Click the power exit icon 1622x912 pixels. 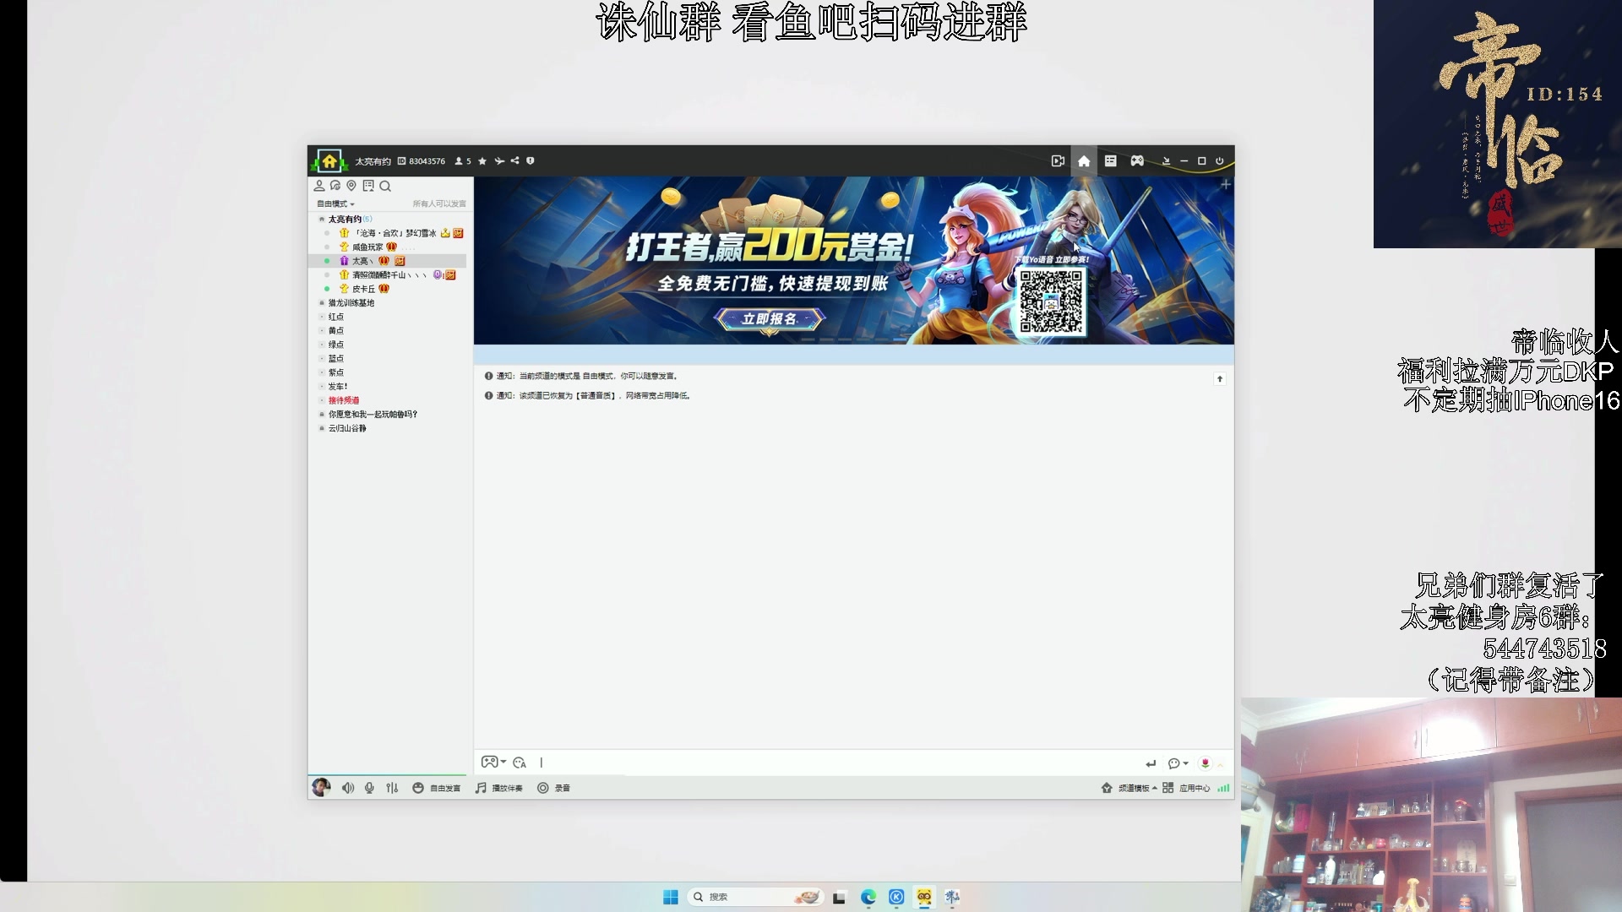pyautogui.click(x=1220, y=160)
